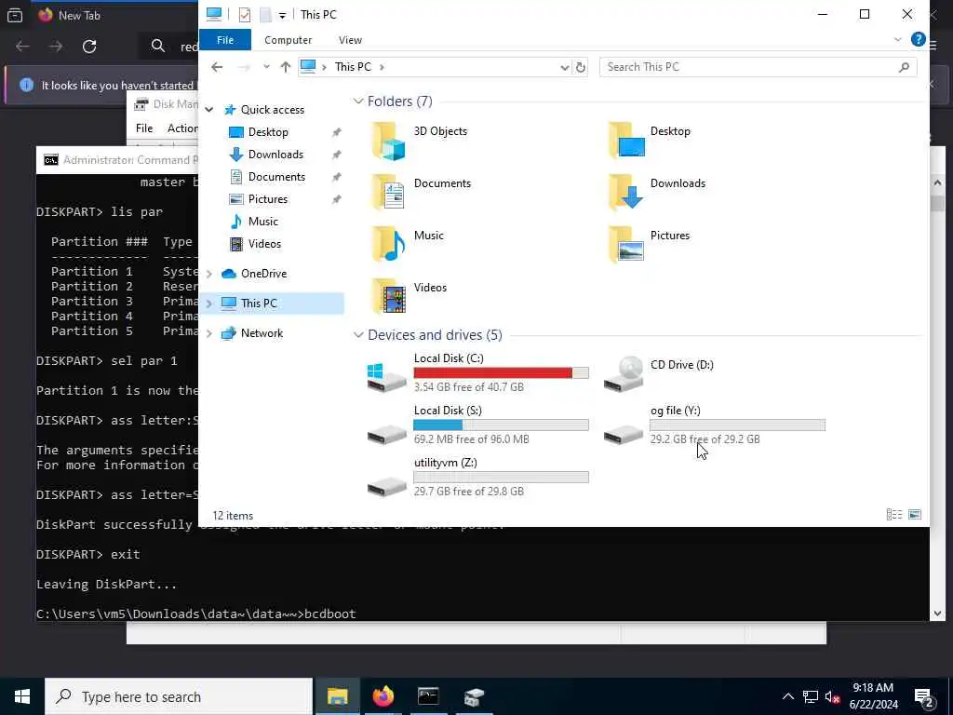Open the File ribbon tab
Screen dimensions: 953x715
click(x=225, y=39)
